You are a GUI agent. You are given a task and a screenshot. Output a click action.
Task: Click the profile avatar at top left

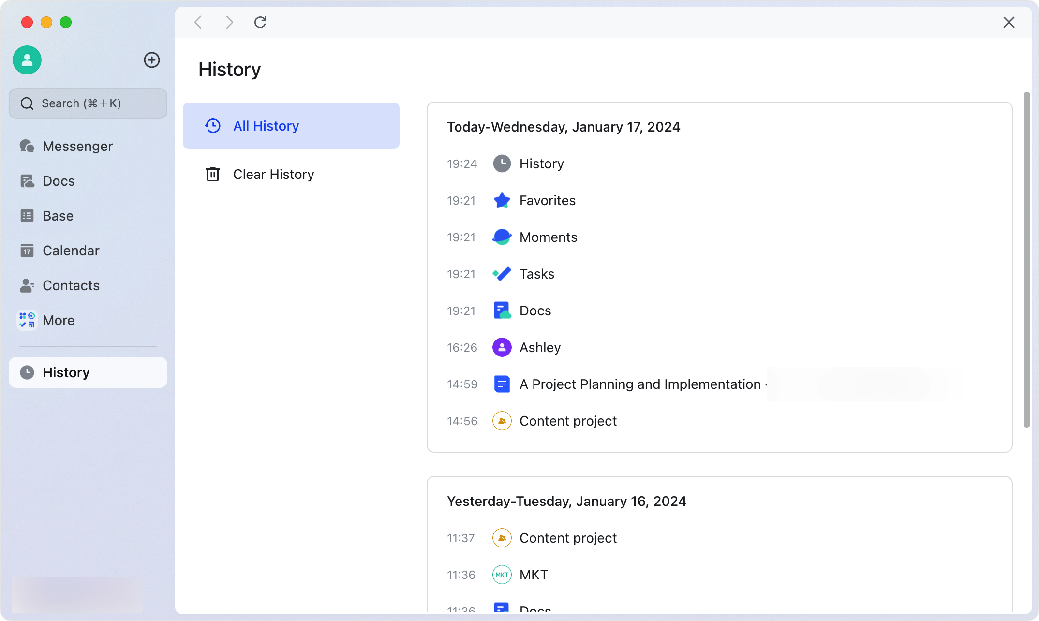tap(27, 60)
